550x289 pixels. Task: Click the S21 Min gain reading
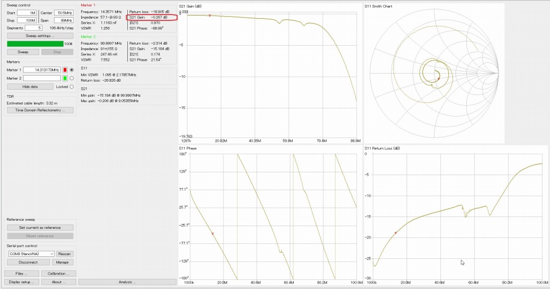coord(111,96)
